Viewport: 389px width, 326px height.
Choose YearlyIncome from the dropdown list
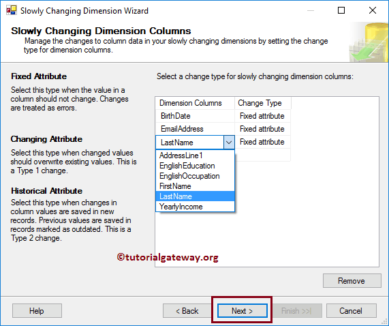pos(195,207)
